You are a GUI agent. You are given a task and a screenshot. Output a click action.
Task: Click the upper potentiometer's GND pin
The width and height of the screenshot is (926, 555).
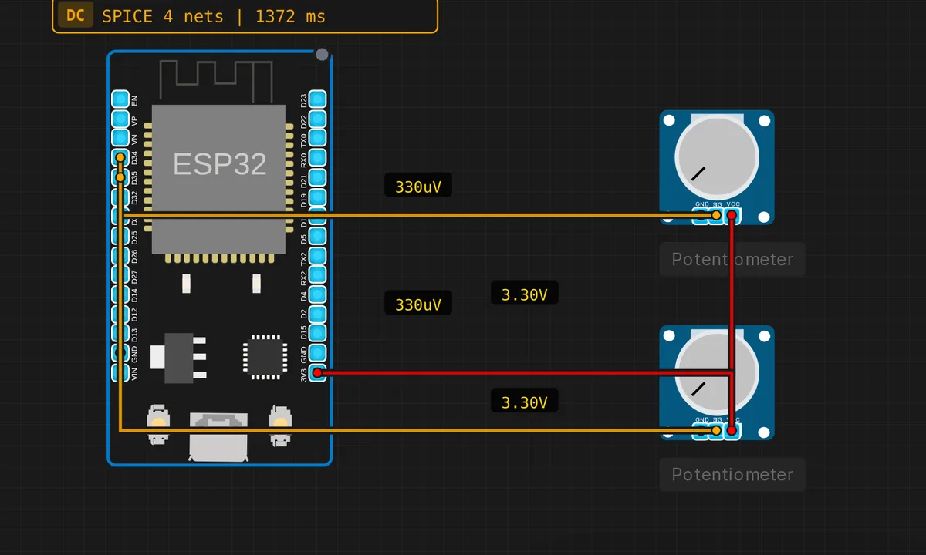[x=701, y=216]
